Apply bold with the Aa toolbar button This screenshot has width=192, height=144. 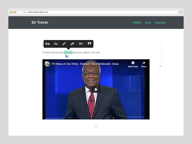[48, 44]
